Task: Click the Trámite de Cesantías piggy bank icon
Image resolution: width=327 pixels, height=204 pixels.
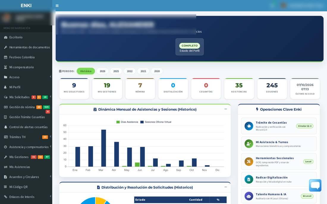Action: click(x=249, y=126)
